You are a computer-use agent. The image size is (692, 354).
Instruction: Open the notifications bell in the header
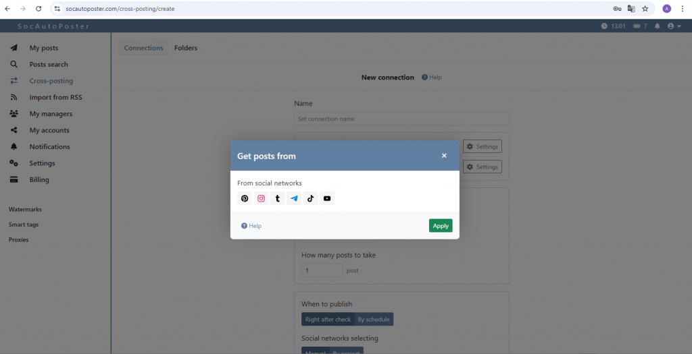point(657,26)
